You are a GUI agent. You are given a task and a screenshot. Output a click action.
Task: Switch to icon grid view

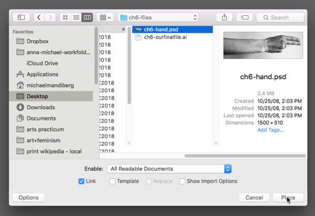[66, 17]
